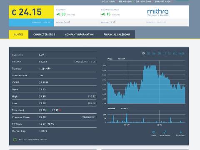Select the 3M chart range
This screenshot has height=150, width=200.
tap(154, 53)
